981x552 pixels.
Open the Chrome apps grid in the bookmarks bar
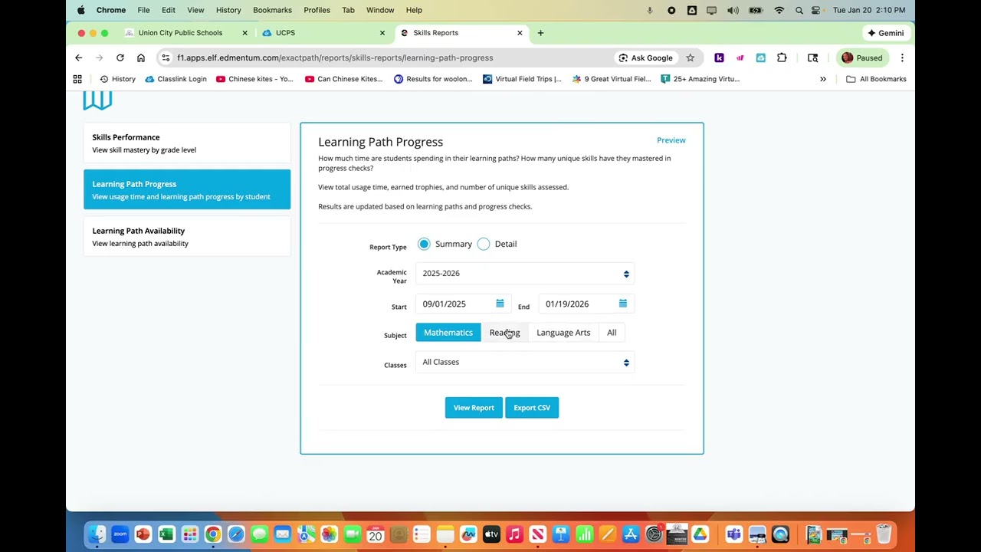point(77,79)
